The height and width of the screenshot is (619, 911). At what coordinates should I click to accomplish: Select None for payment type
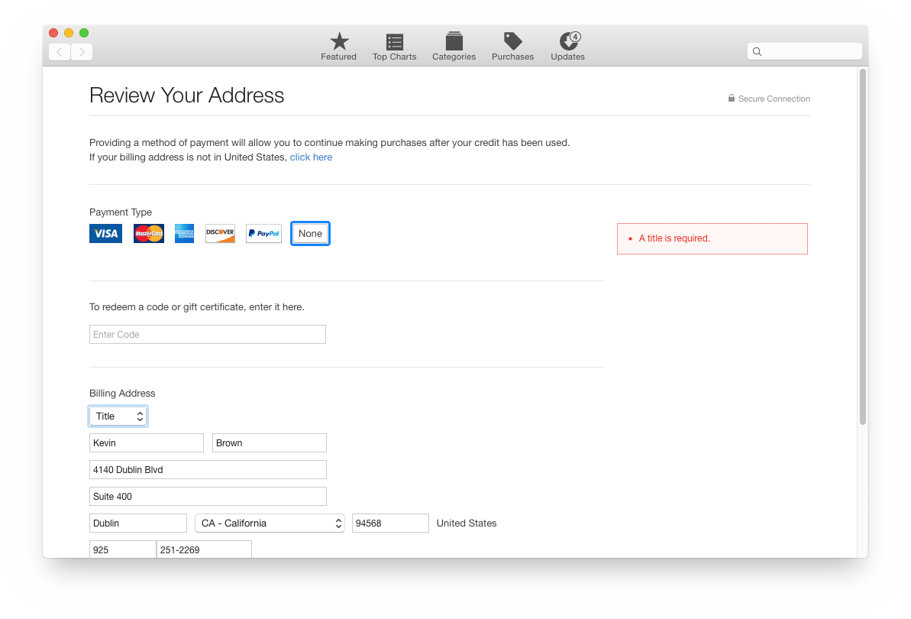[310, 234]
